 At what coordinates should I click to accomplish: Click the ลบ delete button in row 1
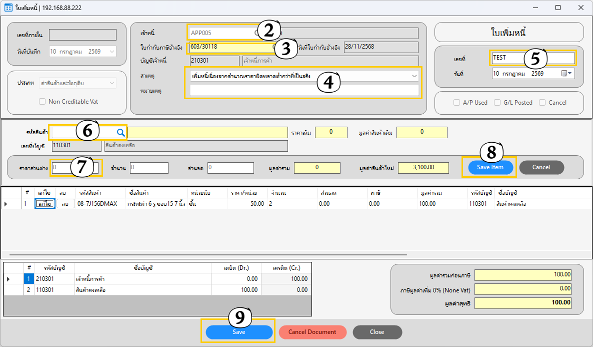point(65,204)
